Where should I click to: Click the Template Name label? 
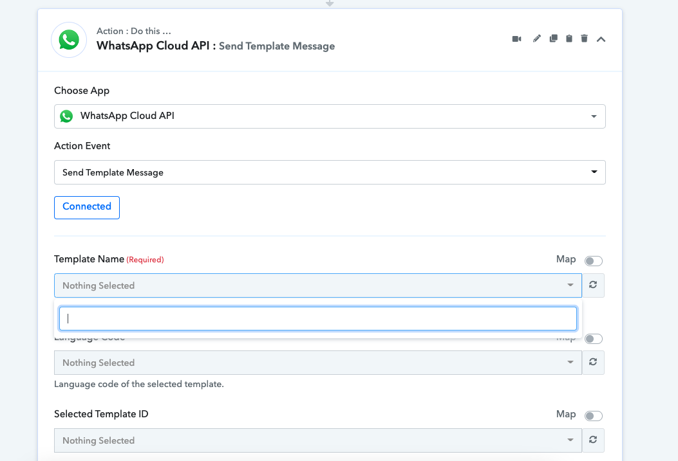[89, 259]
